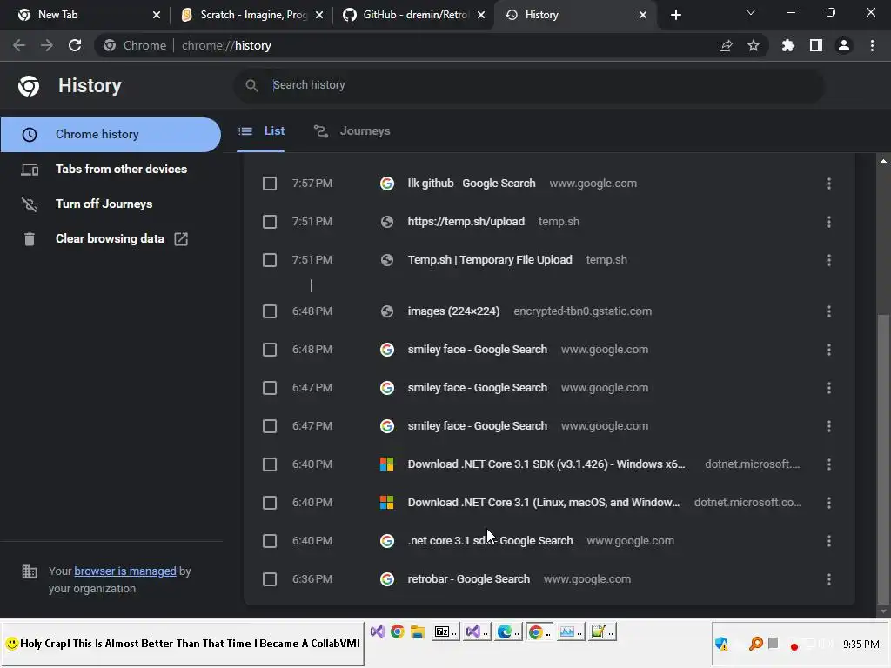Open a new tab with the plus button
The image size is (891, 668).
(675, 15)
